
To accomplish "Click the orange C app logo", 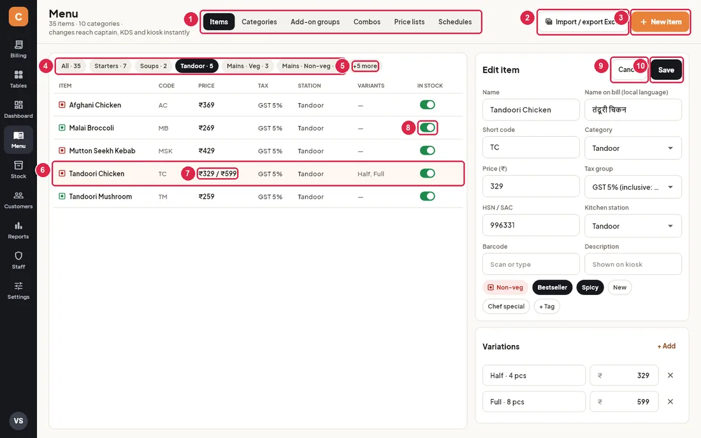I will 18,17.
